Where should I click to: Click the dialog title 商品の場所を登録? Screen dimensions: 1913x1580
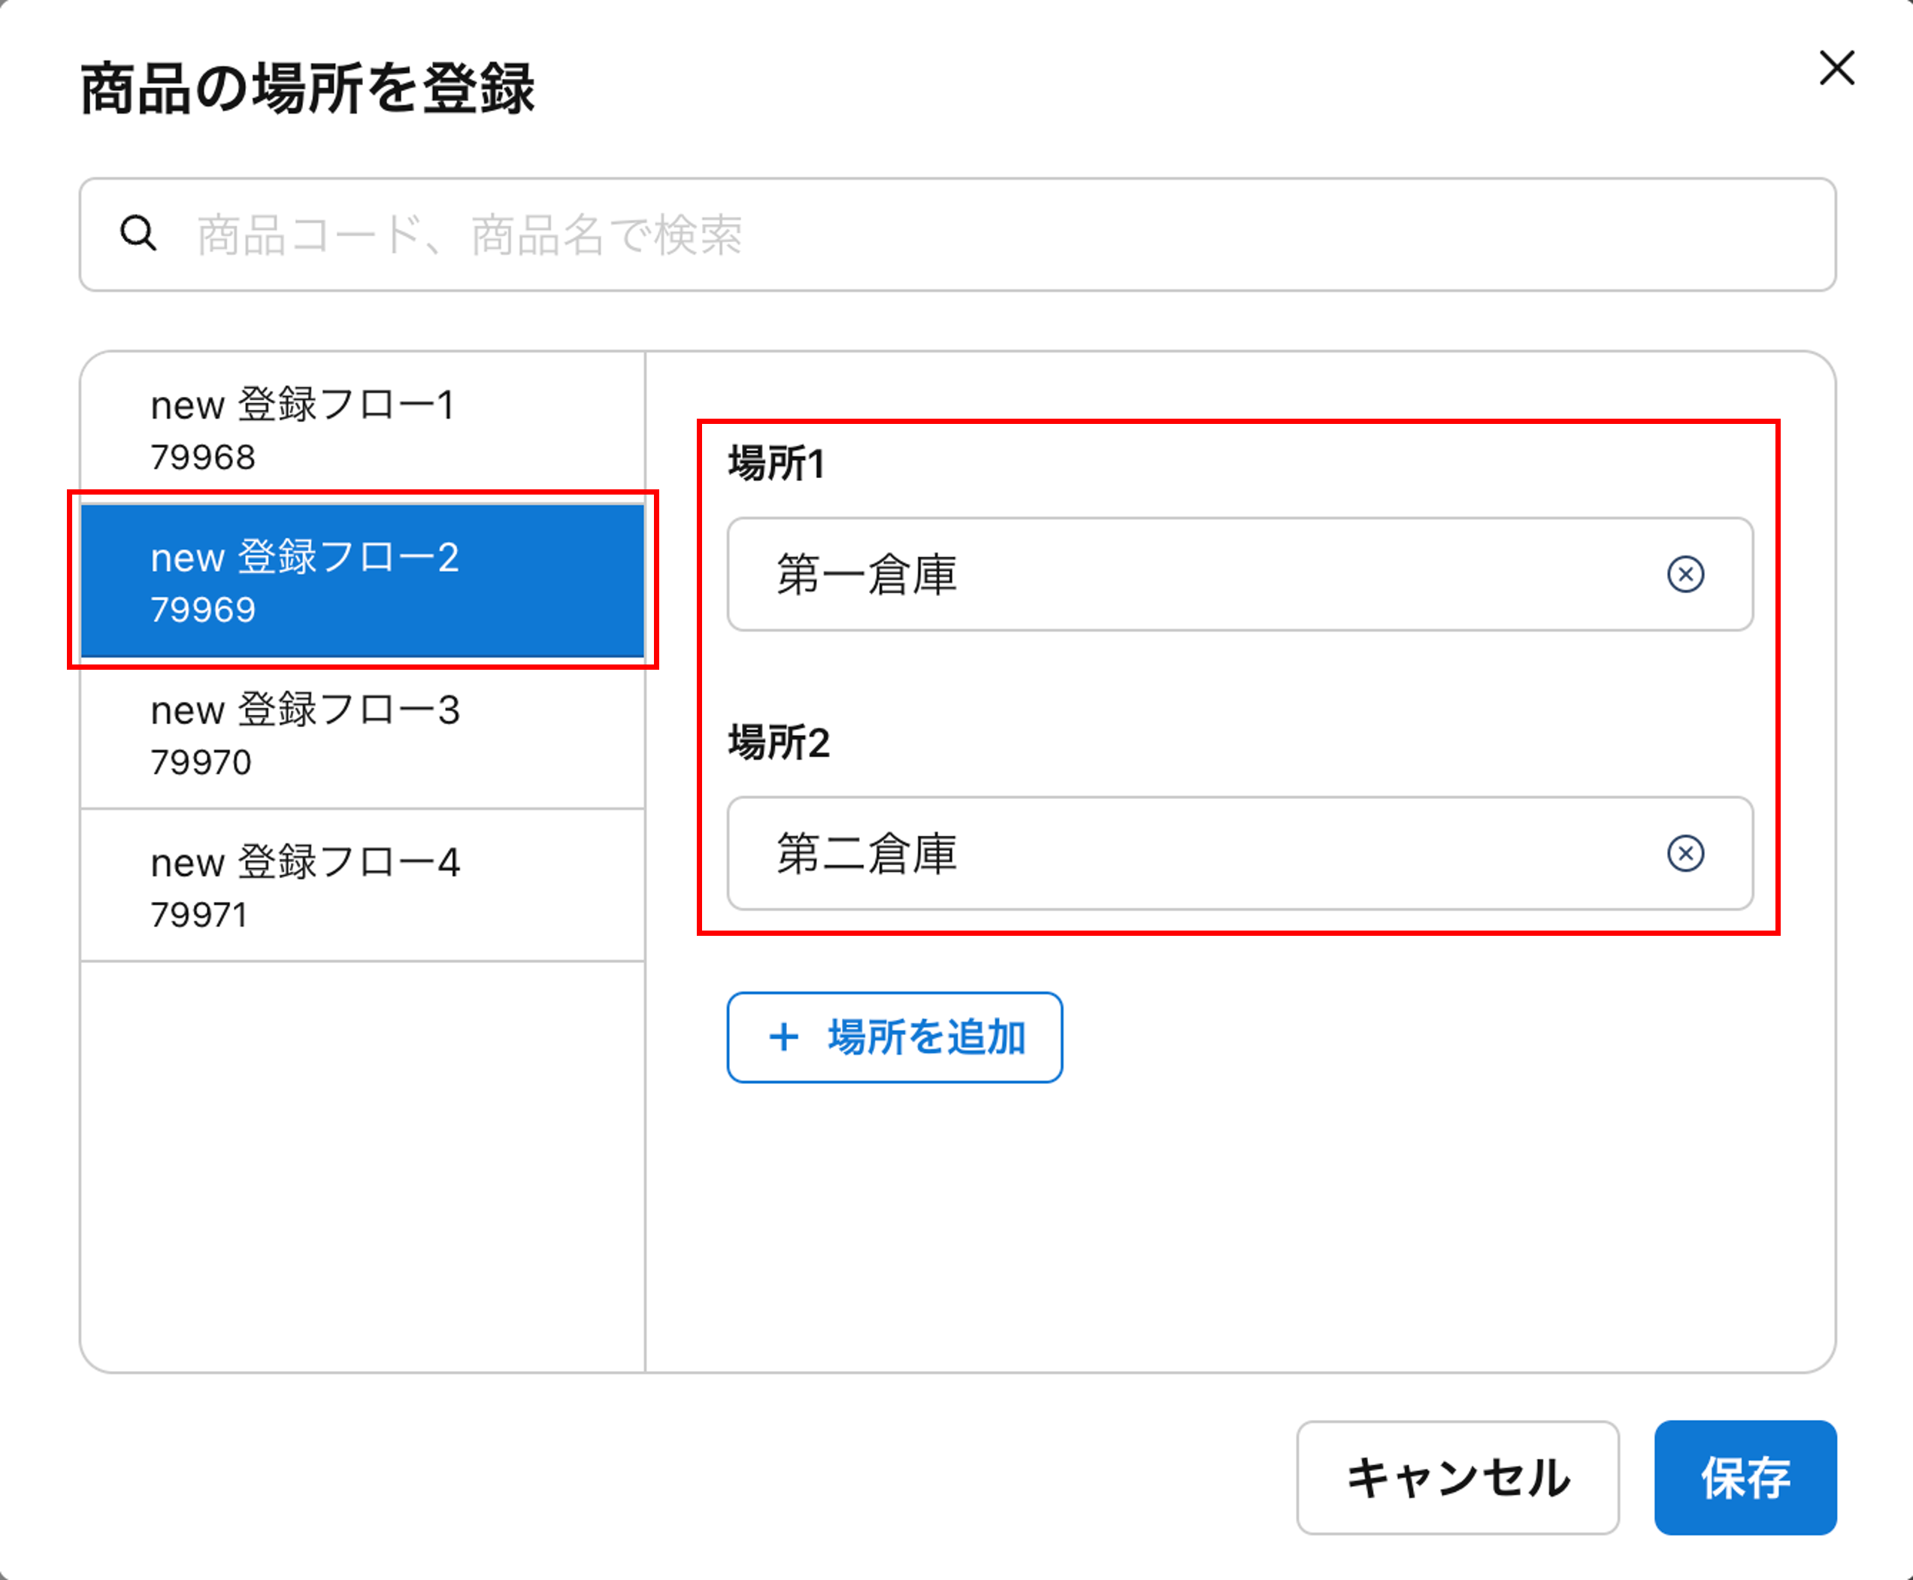pyautogui.click(x=307, y=89)
